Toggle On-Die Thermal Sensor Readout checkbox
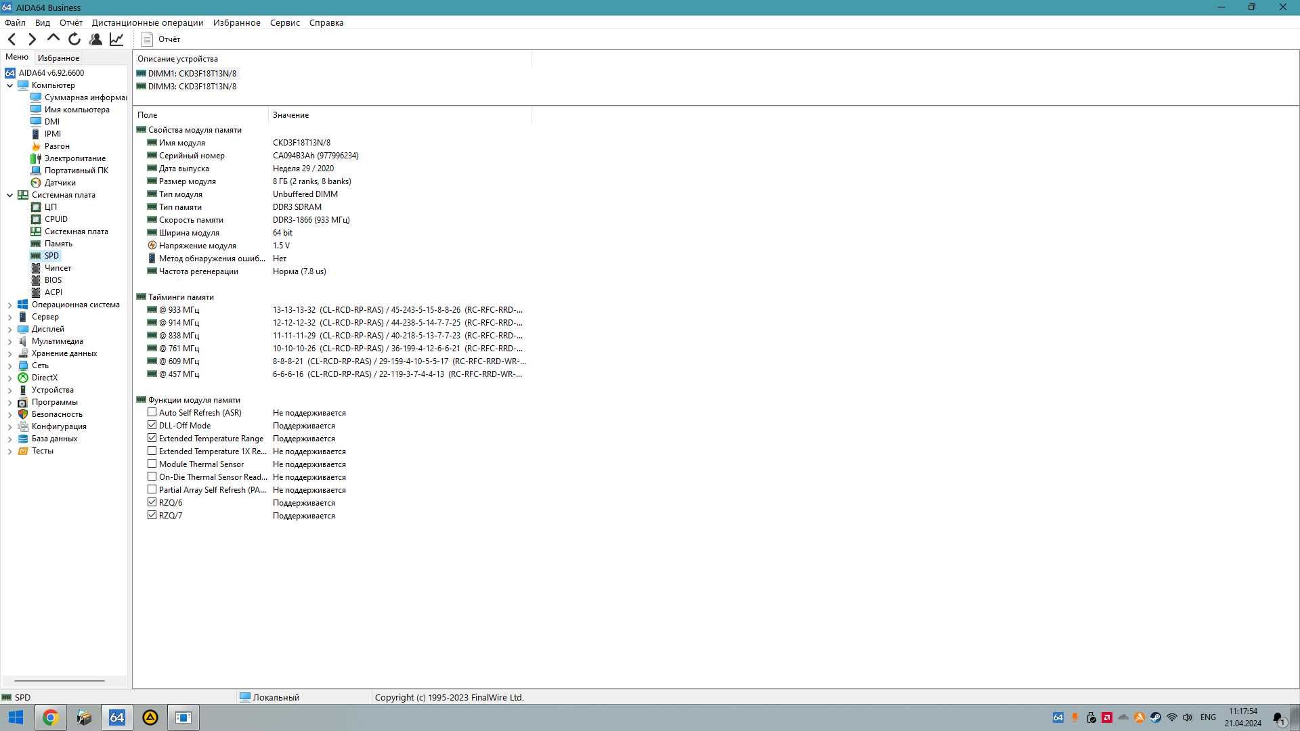Screen dimensions: 1300x731 point(152,477)
